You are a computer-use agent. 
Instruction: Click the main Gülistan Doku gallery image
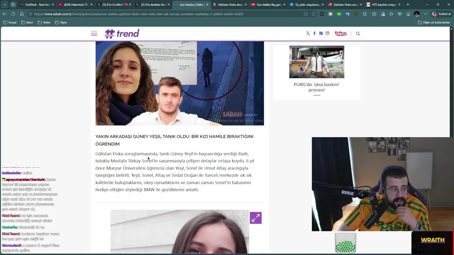[x=179, y=83]
